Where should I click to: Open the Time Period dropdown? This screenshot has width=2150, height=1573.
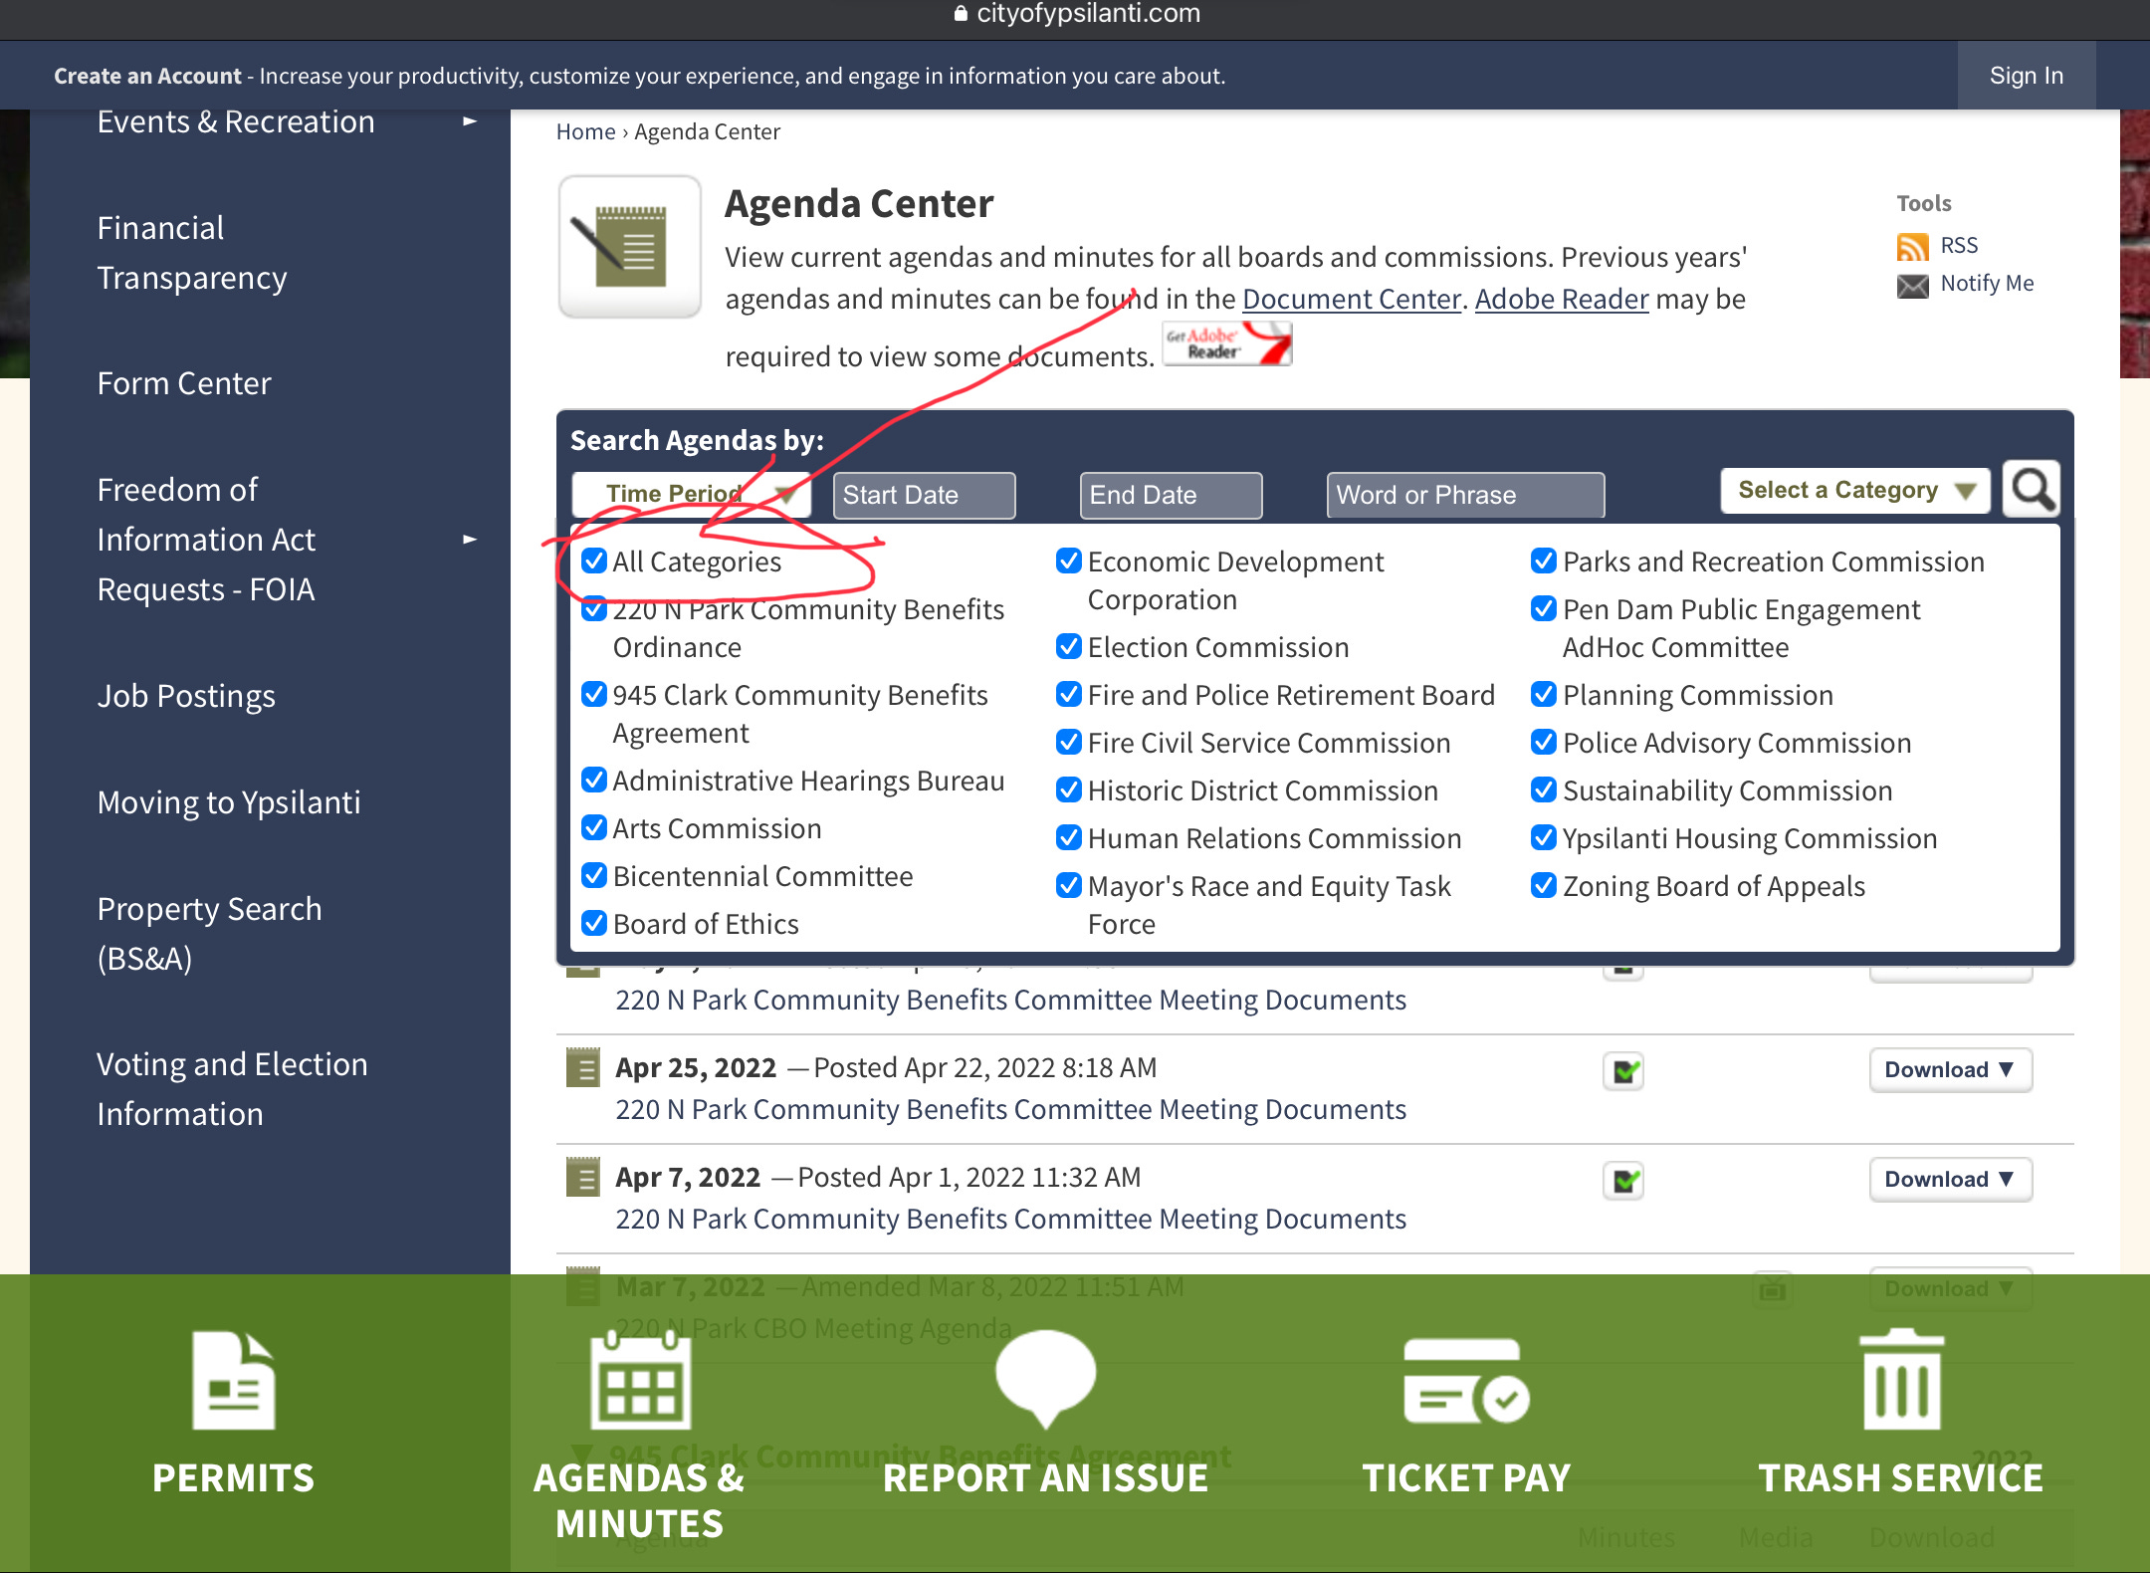coord(691,494)
